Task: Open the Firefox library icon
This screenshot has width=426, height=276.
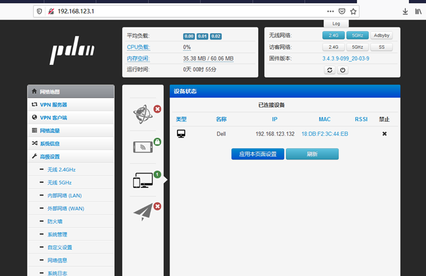Action: pos(418,11)
